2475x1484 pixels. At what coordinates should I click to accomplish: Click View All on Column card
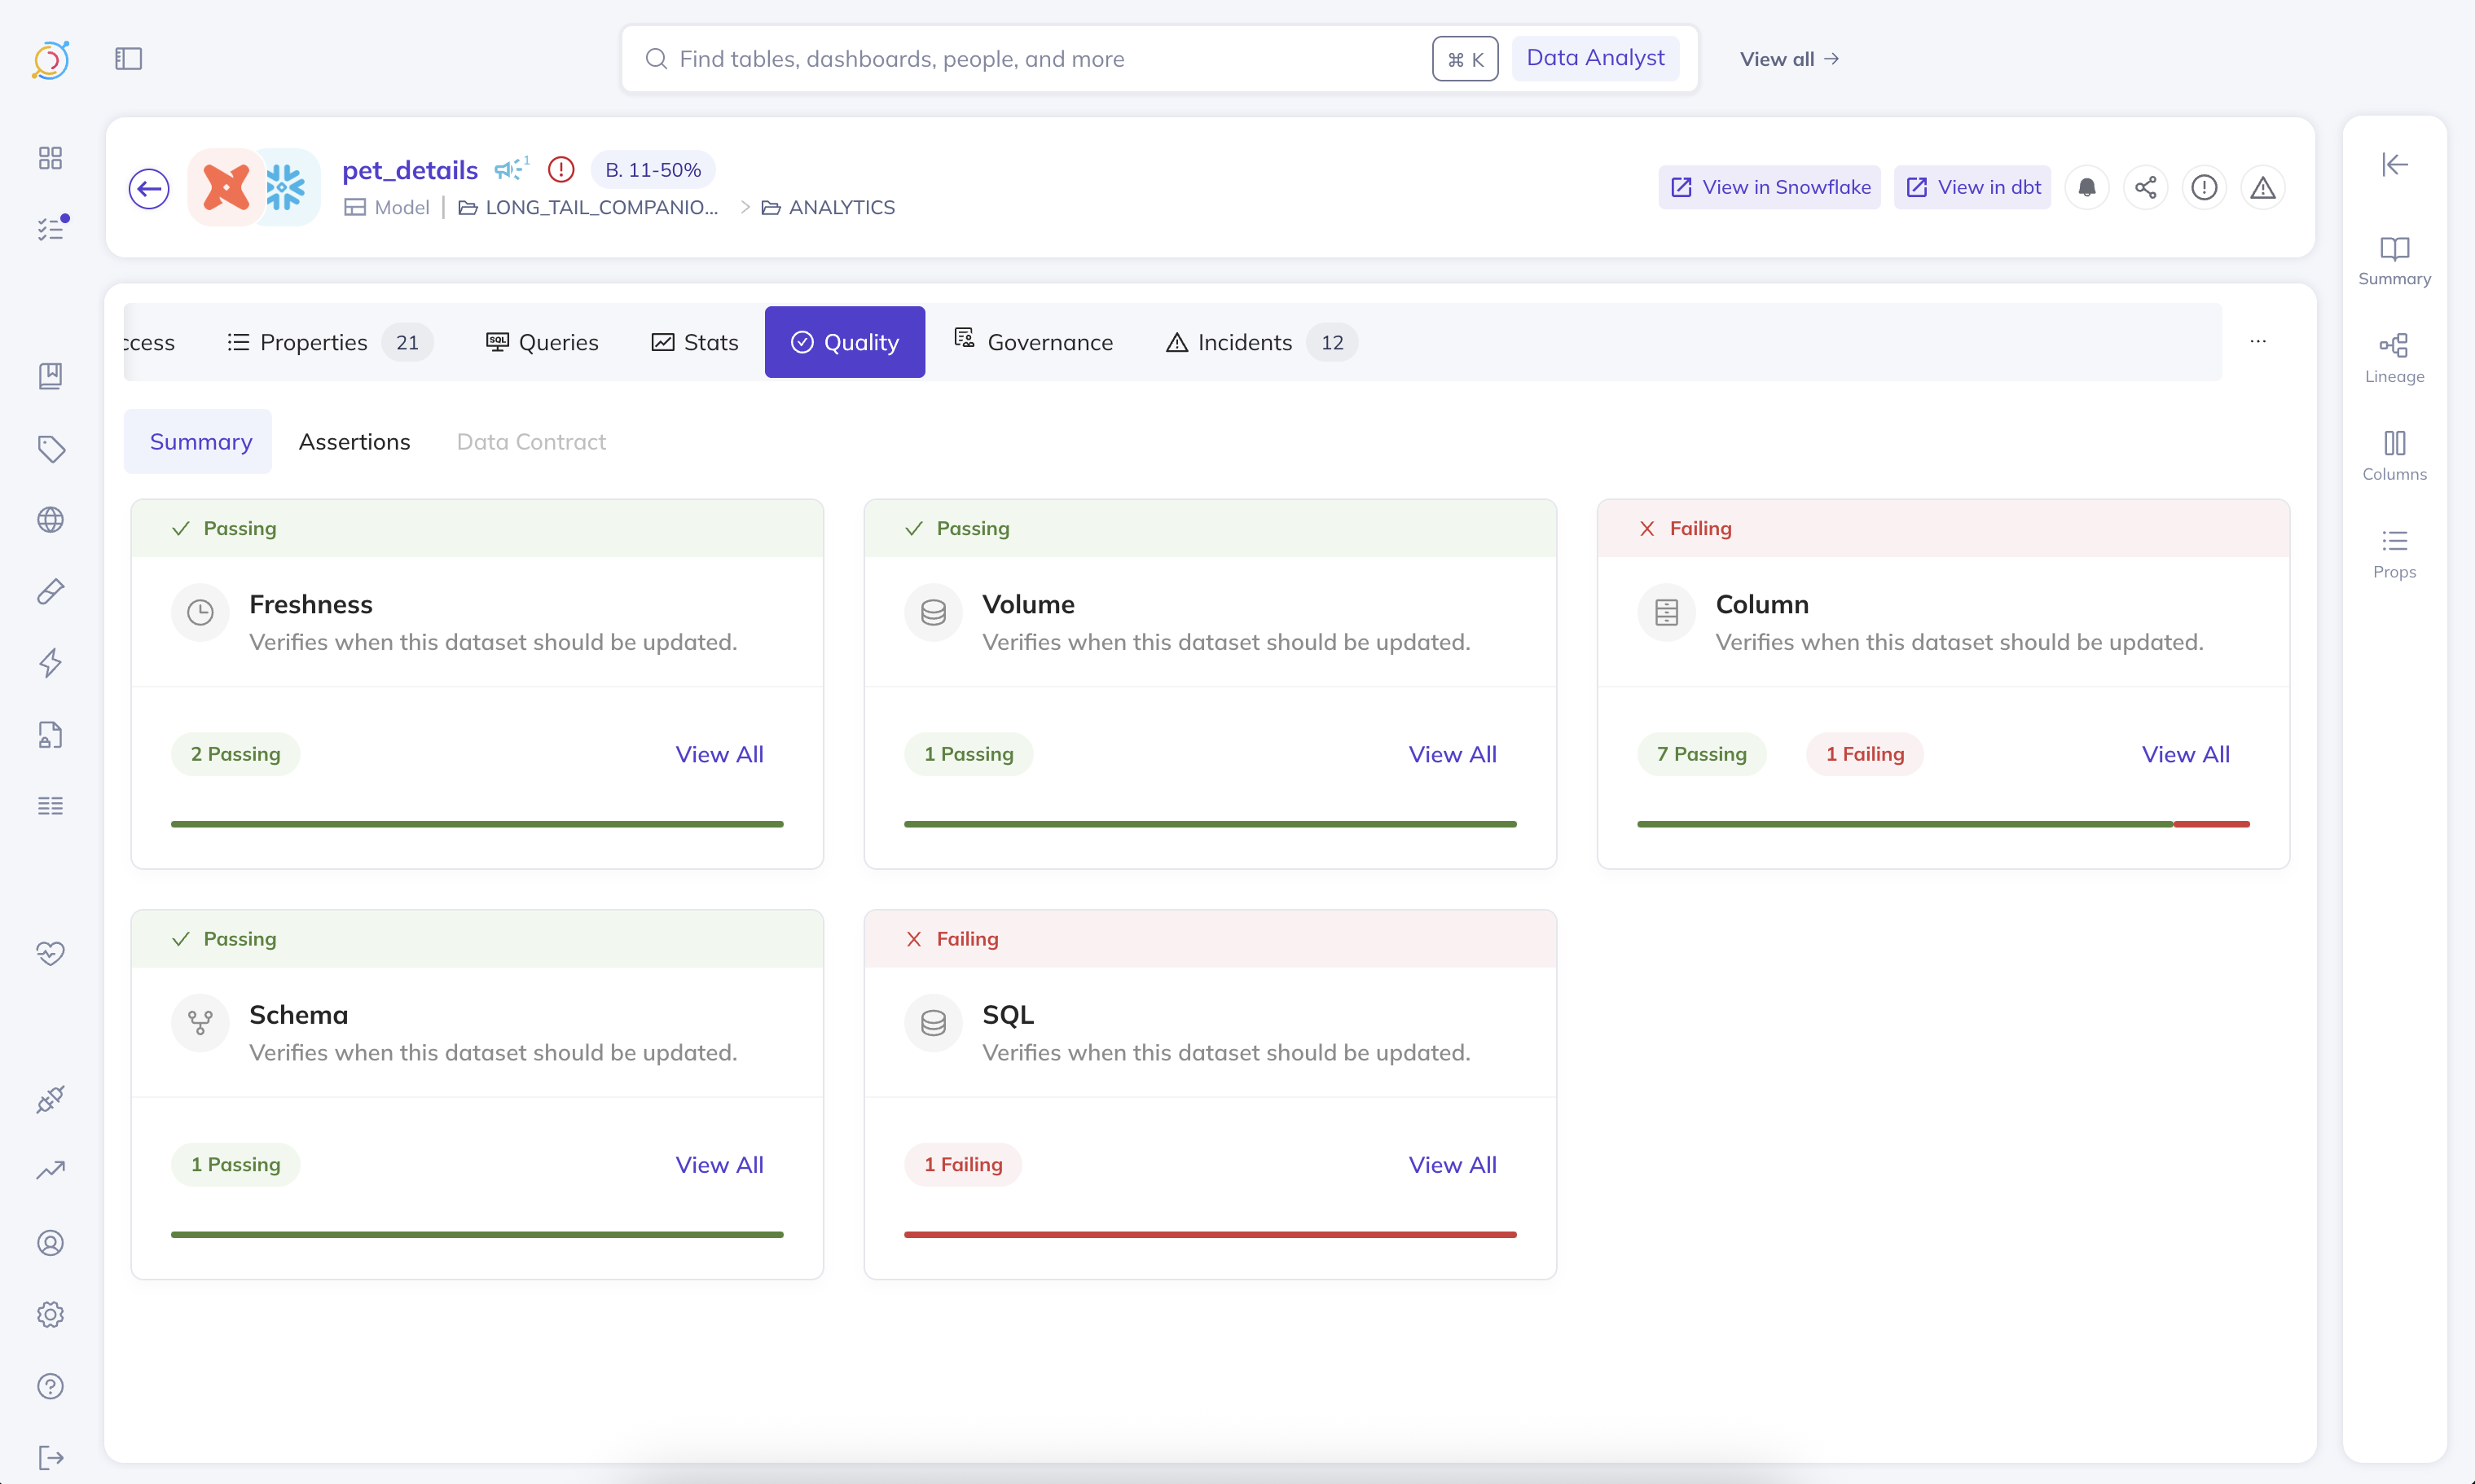click(2185, 754)
